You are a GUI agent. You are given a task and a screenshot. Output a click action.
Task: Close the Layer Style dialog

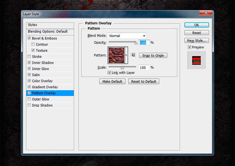tap(206, 13)
